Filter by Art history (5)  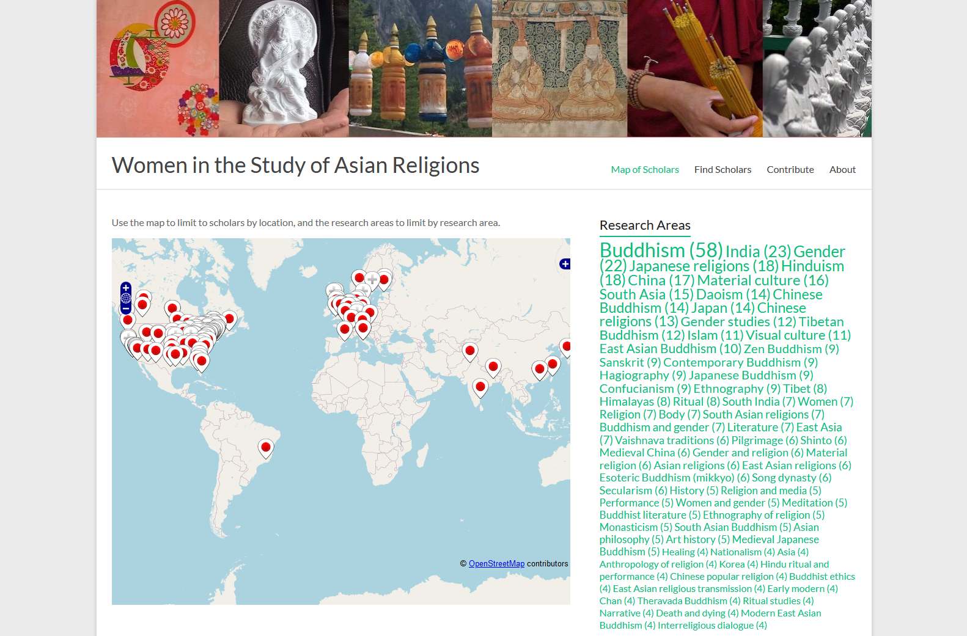coord(697,539)
